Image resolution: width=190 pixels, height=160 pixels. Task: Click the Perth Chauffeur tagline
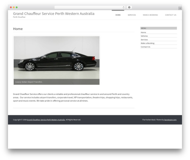(x=19, y=17)
